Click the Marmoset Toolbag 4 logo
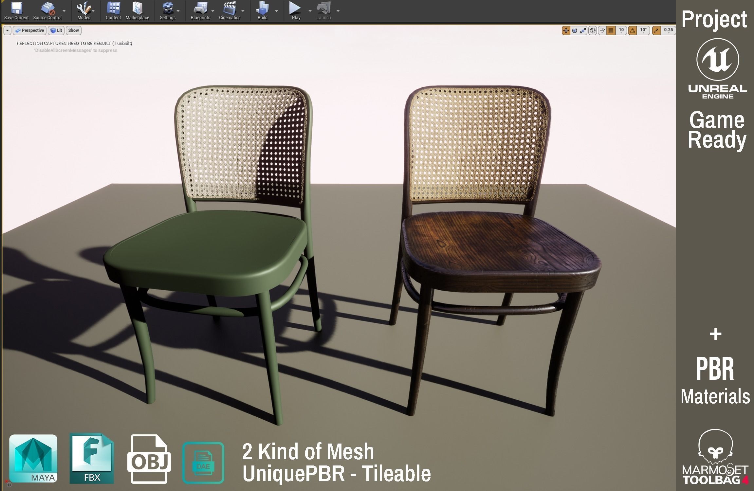Image resolution: width=754 pixels, height=491 pixels. [x=715, y=457]
